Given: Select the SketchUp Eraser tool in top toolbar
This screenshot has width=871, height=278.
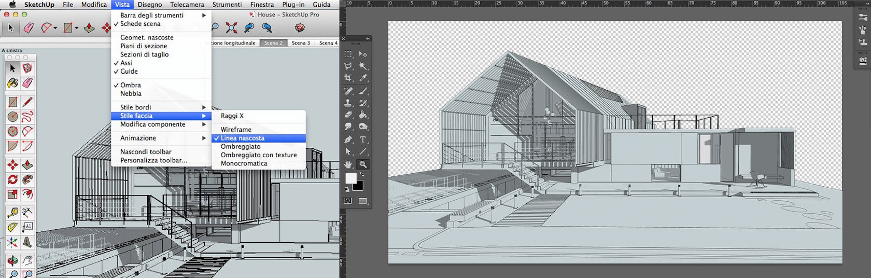Looking at the screenshot, I should tap(29, 28).
